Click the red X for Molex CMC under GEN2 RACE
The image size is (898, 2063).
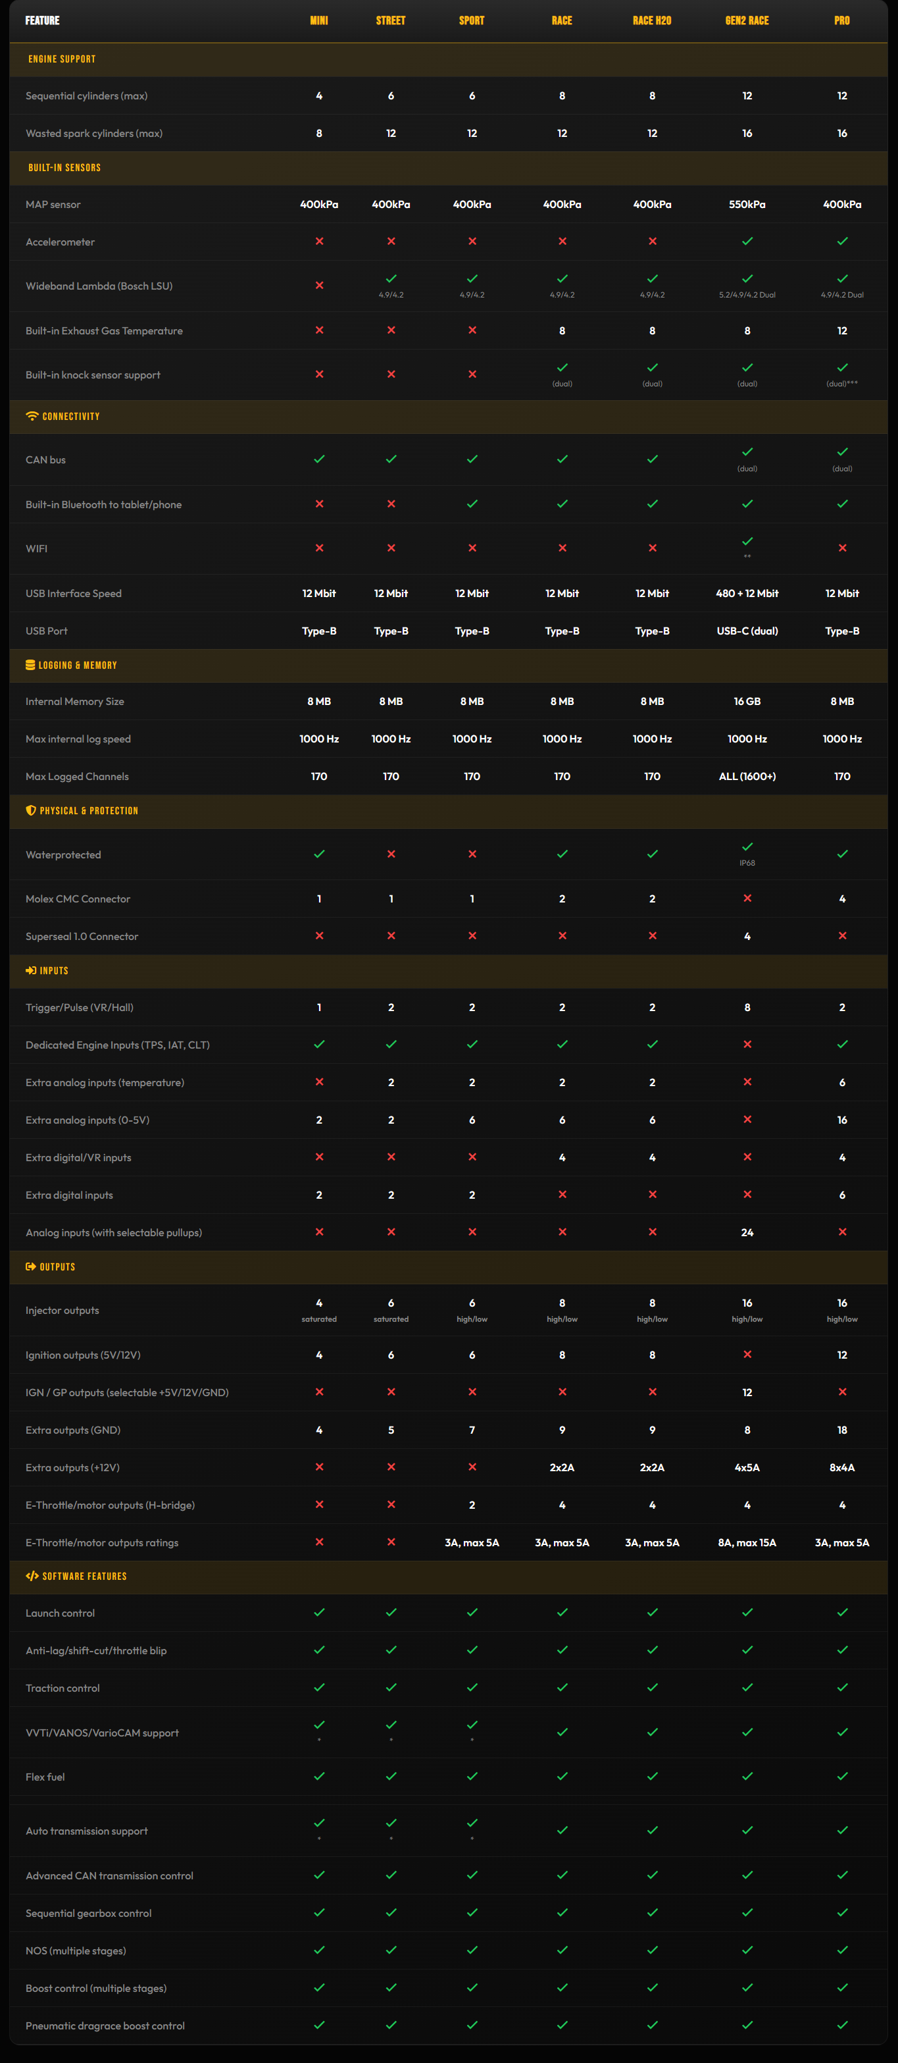point(747,899)
